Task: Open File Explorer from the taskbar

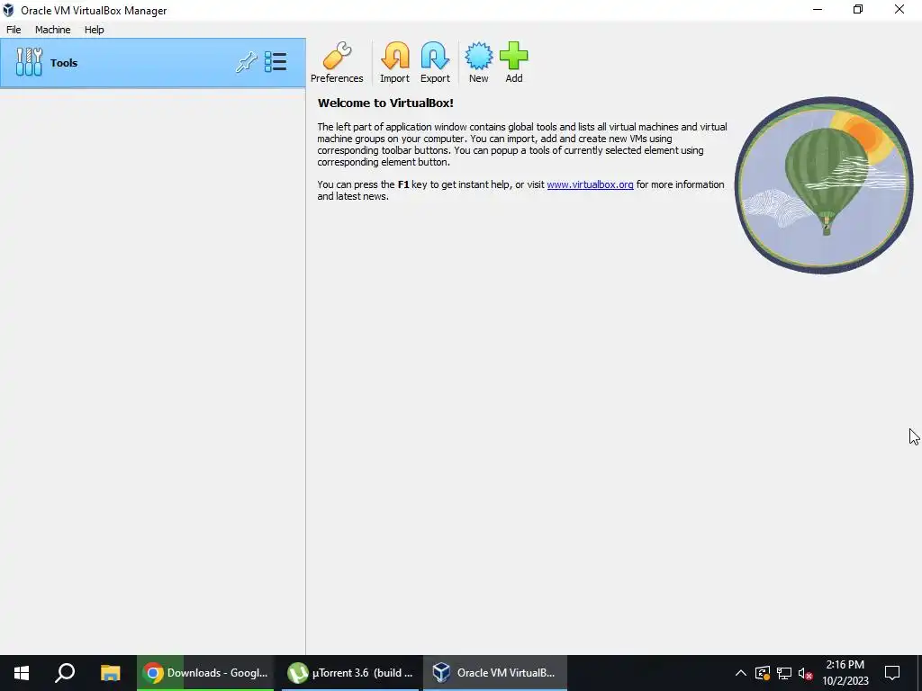Action: pos(110,673)
